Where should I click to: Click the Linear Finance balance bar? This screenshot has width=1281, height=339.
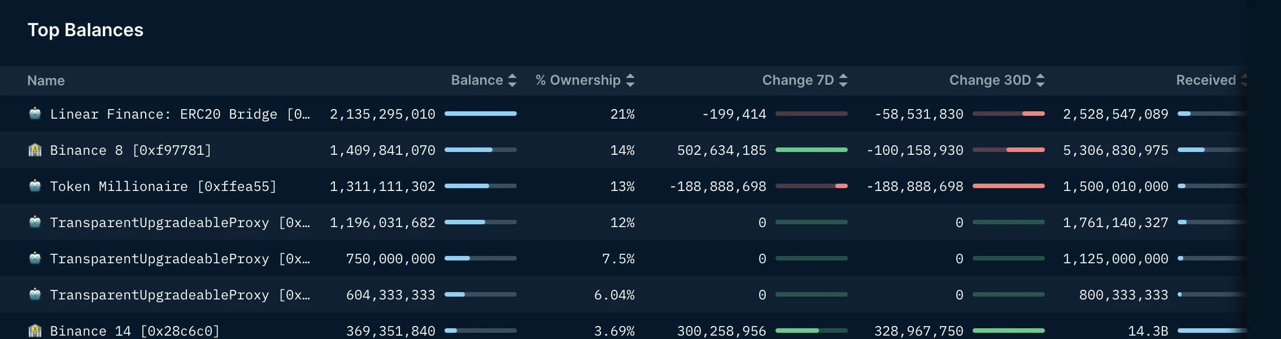pyautogui.click(x=480, y=114)
